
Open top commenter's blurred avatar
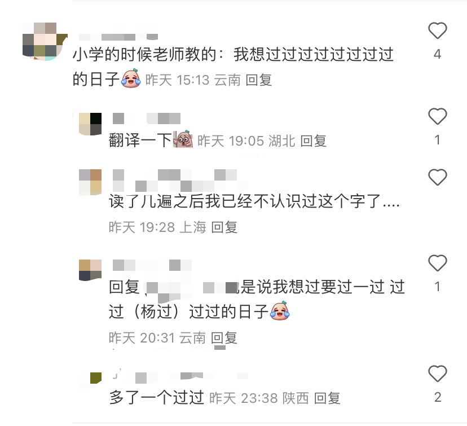point(45,41)
